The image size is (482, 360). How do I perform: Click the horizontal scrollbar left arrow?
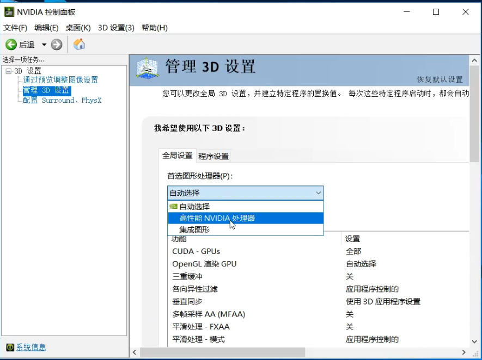click(x=135, y=352)
